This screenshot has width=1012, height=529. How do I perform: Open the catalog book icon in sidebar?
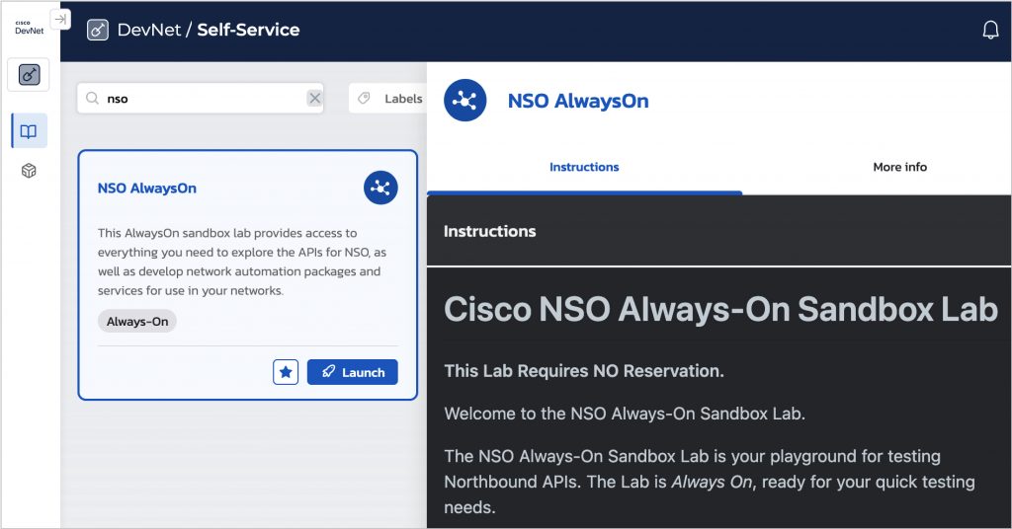[x=29, y=131]
